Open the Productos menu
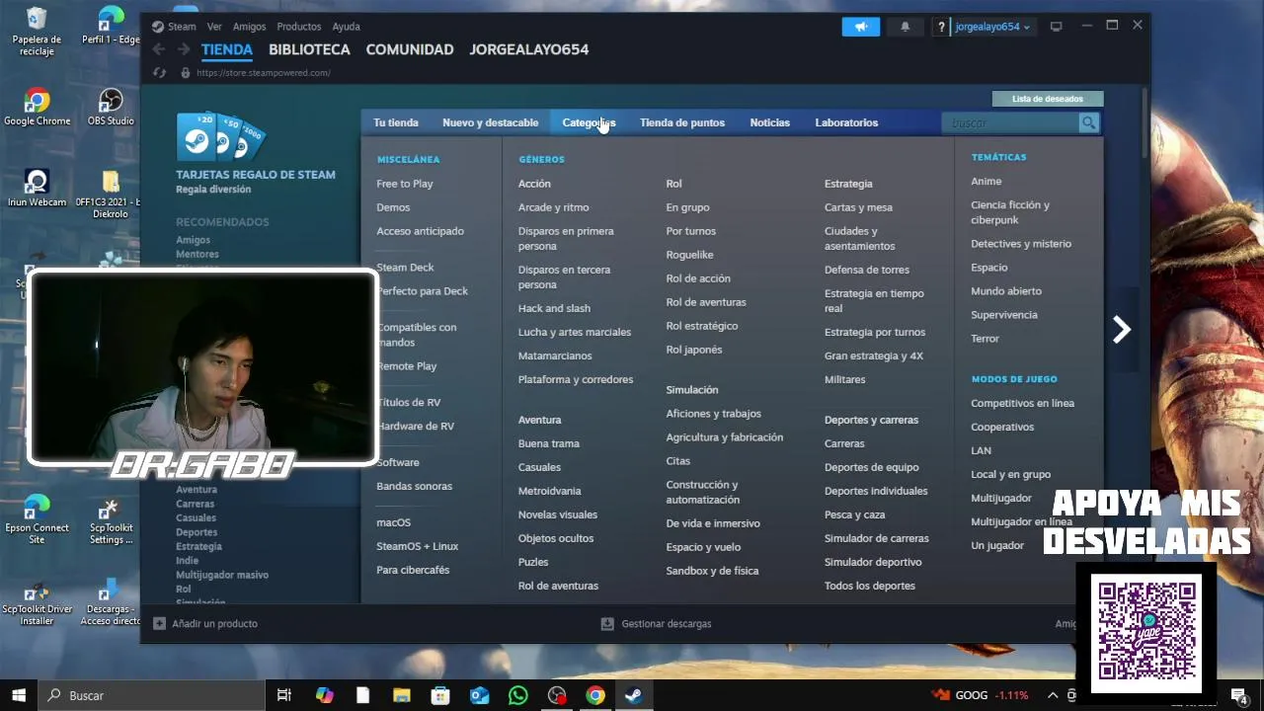 pos(298,27)
